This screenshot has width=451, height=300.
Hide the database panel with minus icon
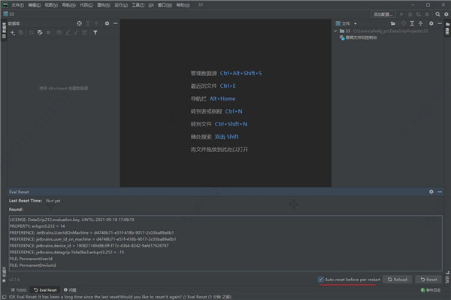(x=115, y=23)
